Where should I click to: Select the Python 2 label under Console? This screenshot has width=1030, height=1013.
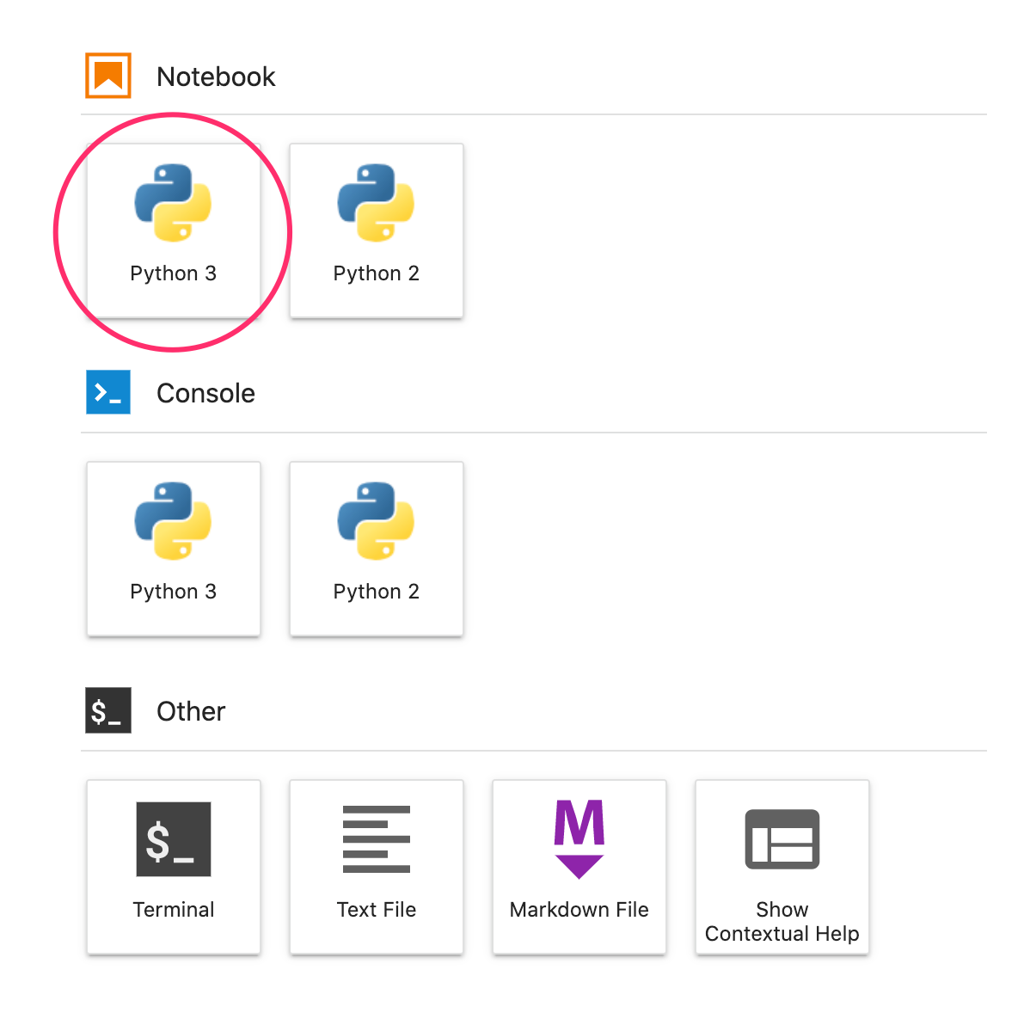(x=376, y=592)
